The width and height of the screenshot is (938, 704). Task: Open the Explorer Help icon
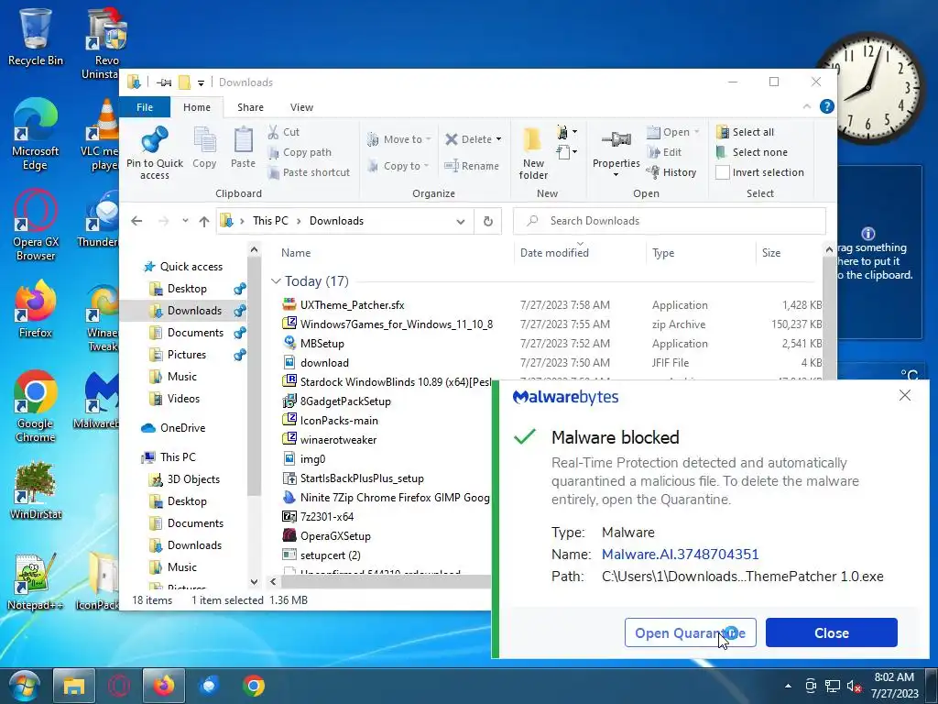[x=827, y=106]
